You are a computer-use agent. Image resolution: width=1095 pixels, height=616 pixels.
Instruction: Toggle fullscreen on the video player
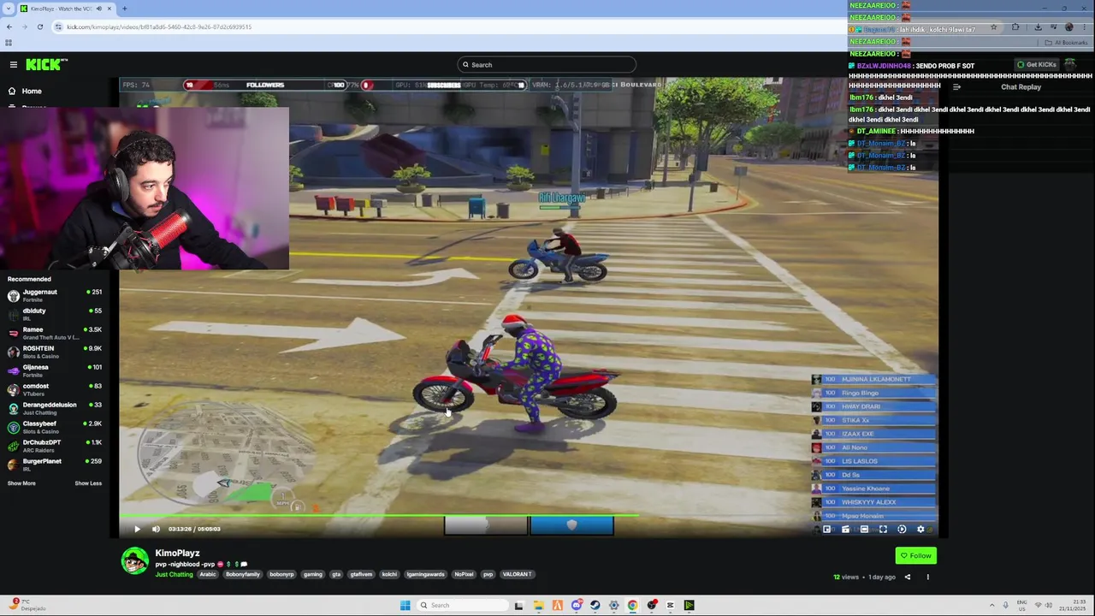883,530
